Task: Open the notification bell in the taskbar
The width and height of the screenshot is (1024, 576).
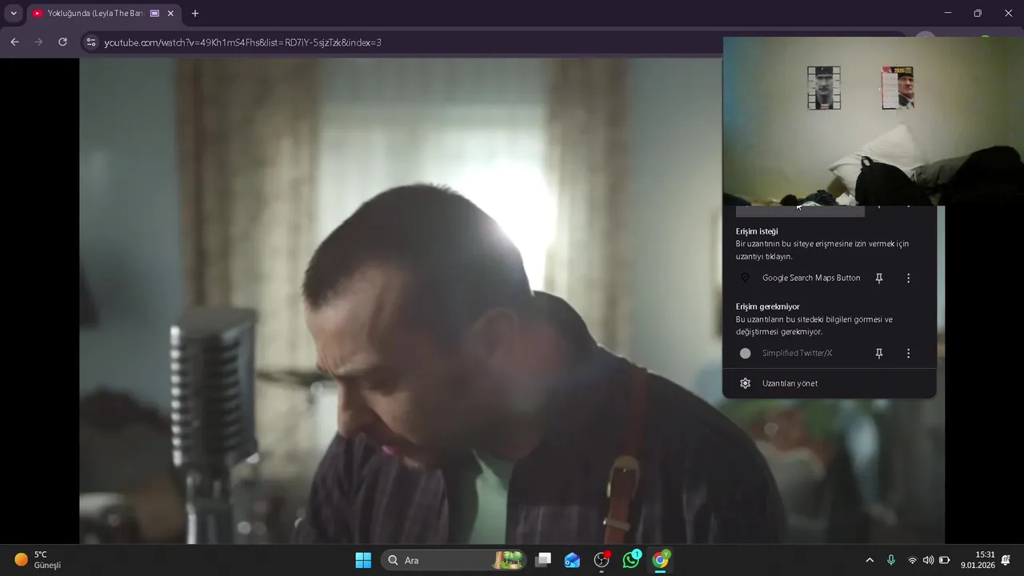Action: point(1006,560)
